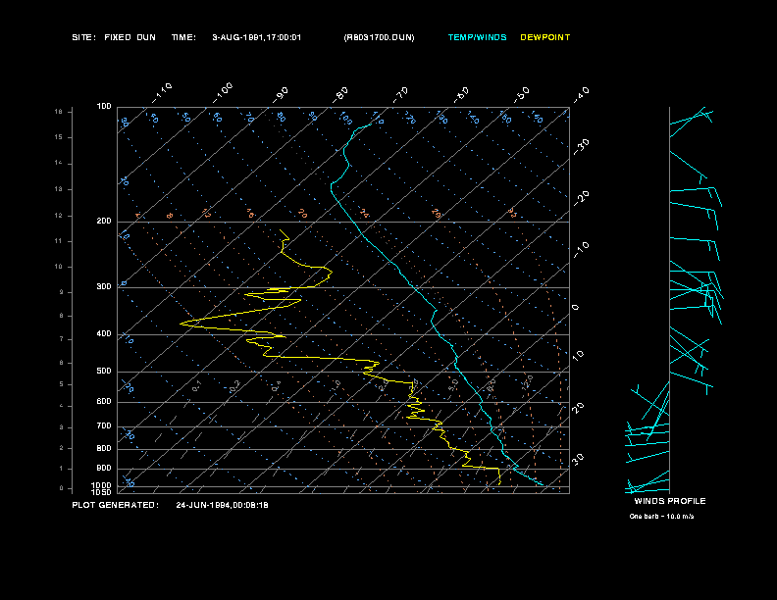The height and width of the screenshot is (600, 777).
Task: Click the 300 pressure level label
Action: 104,286
